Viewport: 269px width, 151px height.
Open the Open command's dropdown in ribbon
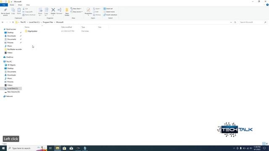[100, 8]
